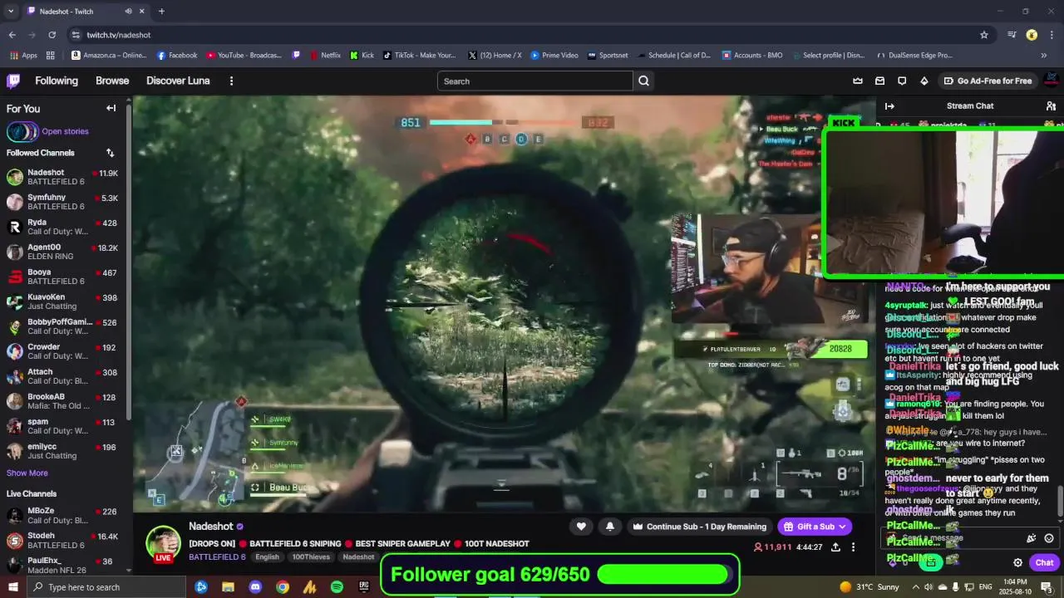Open channel points icon below chat
1064x598 pixels.
931,562
